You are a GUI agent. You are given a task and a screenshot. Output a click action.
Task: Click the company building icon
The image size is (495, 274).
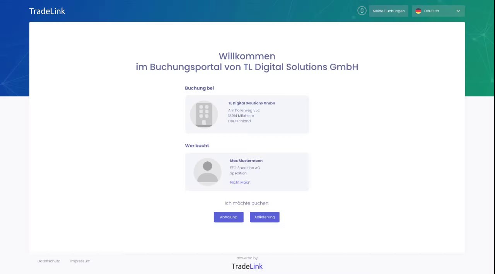pos(204,115)
